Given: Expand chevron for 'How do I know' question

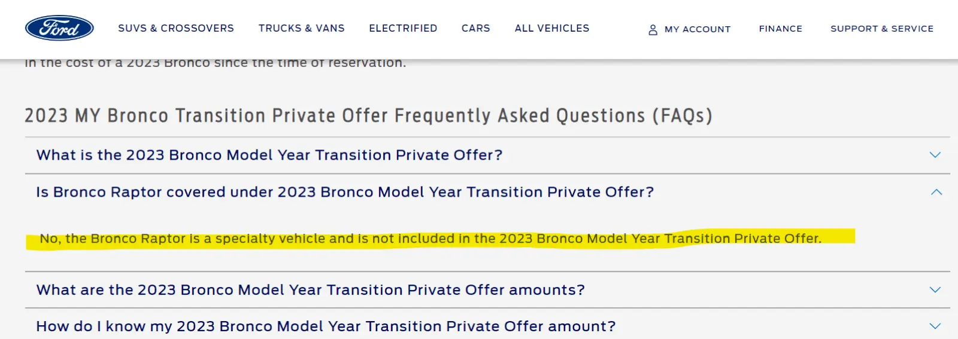Looking at the screenshot, I should point(935,326).
